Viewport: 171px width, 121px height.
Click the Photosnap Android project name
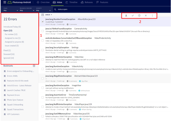(22, 2)
